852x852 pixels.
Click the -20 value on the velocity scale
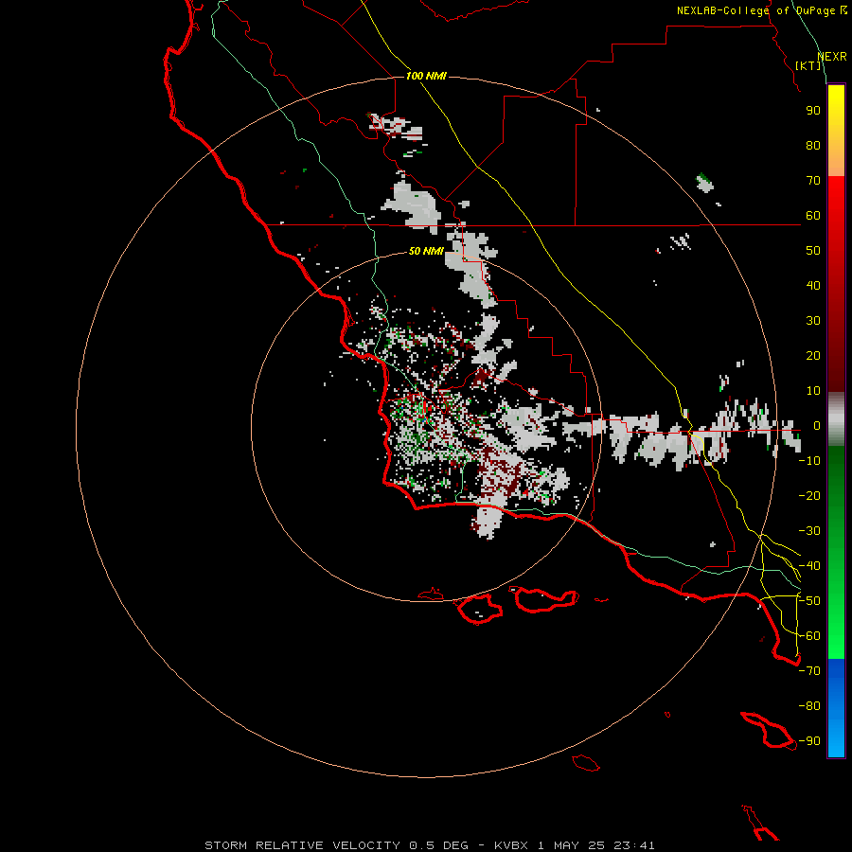point(809,496)
